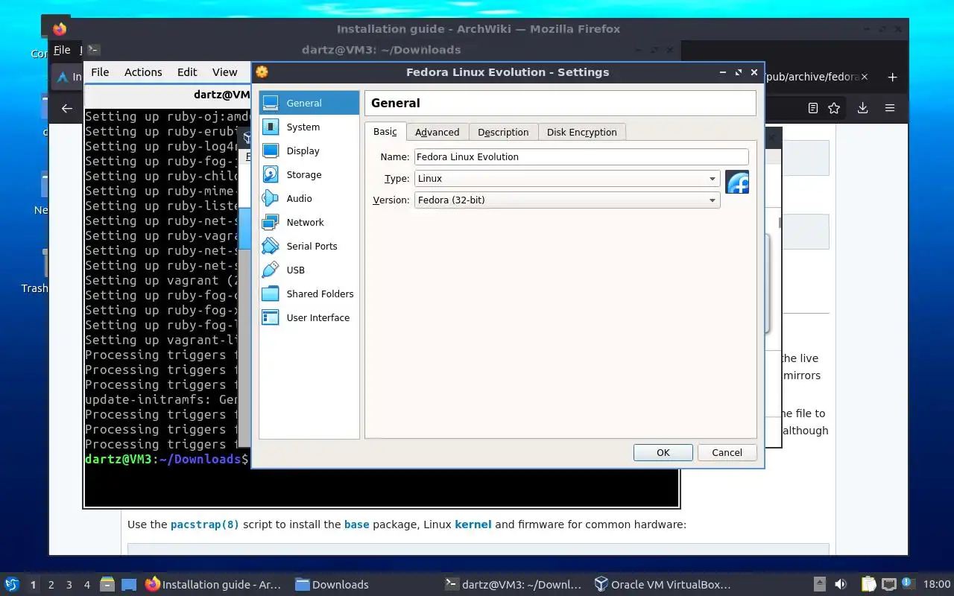Click Firefox reader view icon

coord(813,108)
